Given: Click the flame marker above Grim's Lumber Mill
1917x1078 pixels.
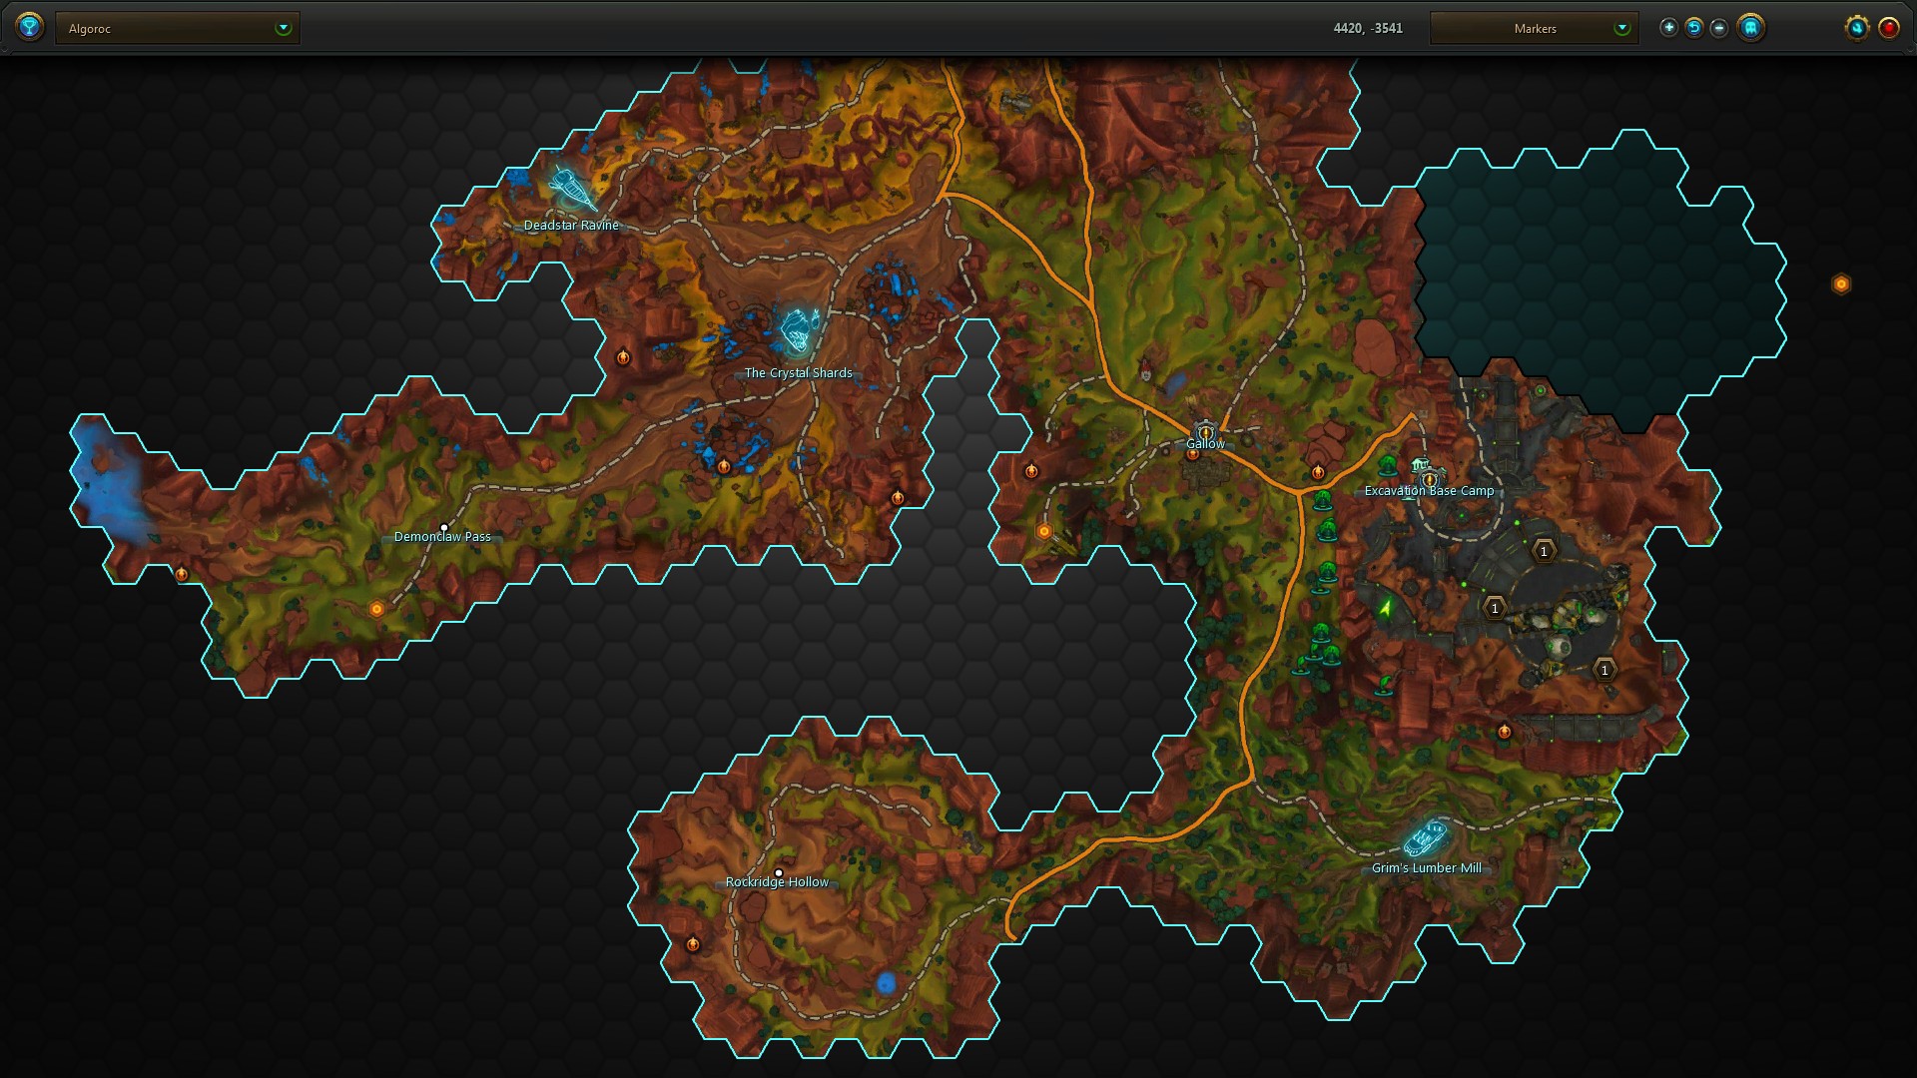Looking at the screenshot, I should point(1505,732).
